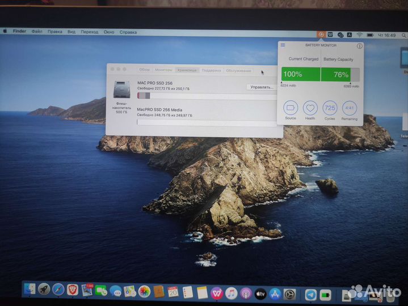The image size is (408, 306).
Task: Open the Окно menu
Action: click(x=109, y=32)
